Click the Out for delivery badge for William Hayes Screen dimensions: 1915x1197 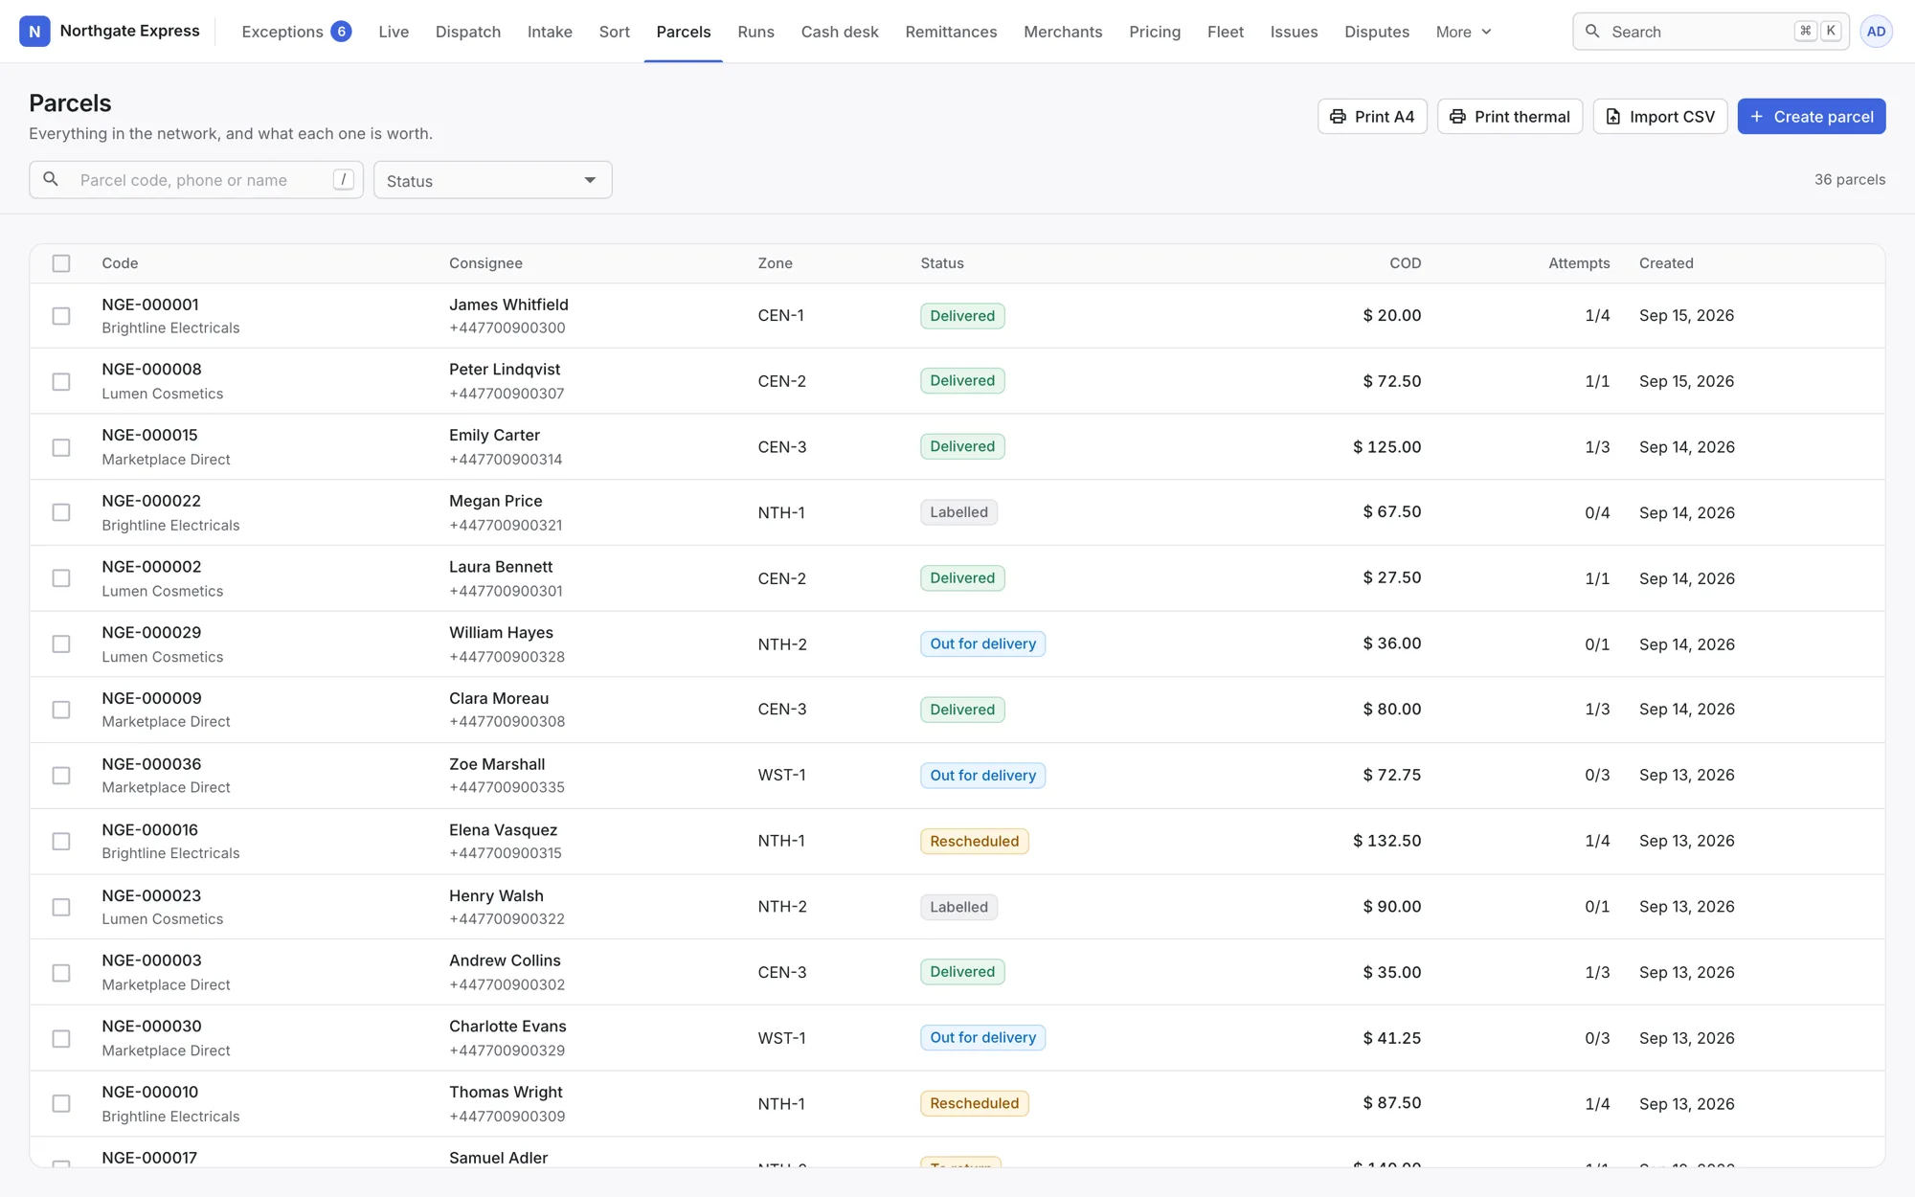pyautogui.click(x=982, y=644)
